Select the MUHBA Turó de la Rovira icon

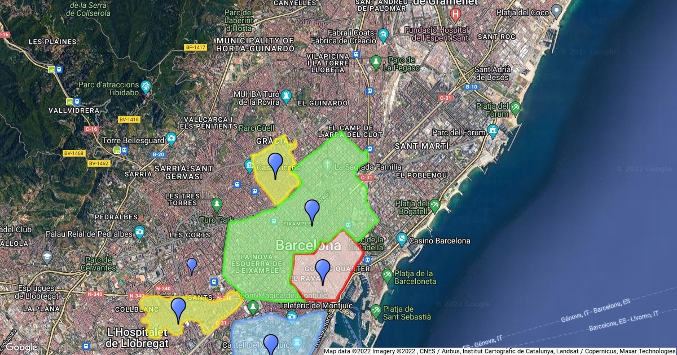click(x=287, y=95)
